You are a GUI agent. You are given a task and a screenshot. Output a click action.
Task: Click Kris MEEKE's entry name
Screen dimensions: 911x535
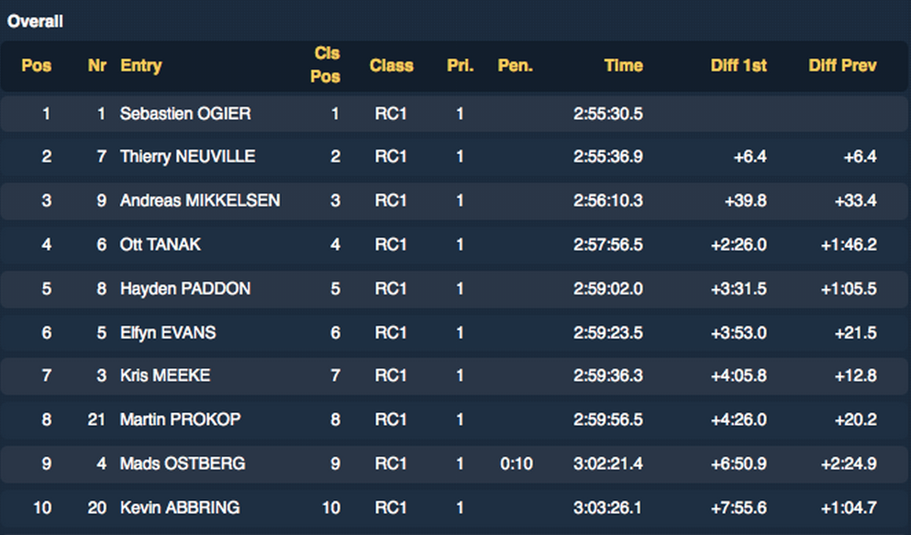(x=165, y=375)
